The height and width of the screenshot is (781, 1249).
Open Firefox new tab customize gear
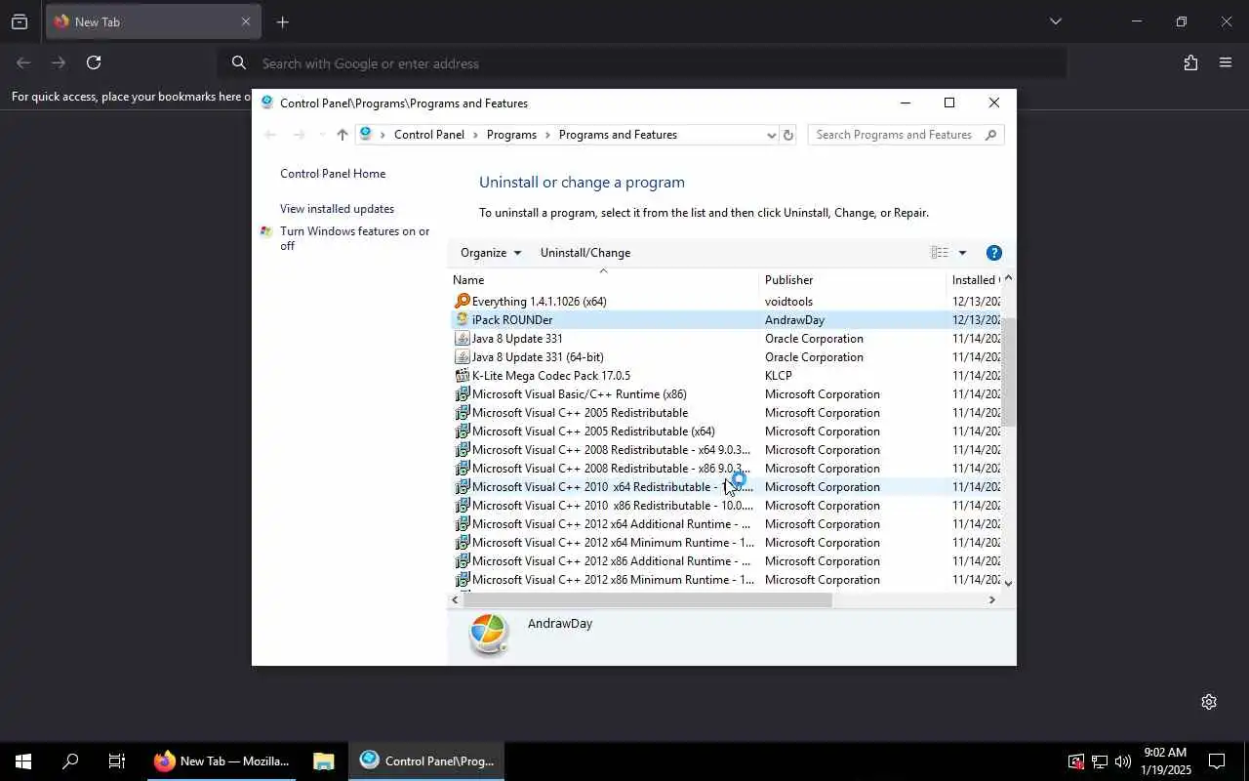click(1209, 702)
